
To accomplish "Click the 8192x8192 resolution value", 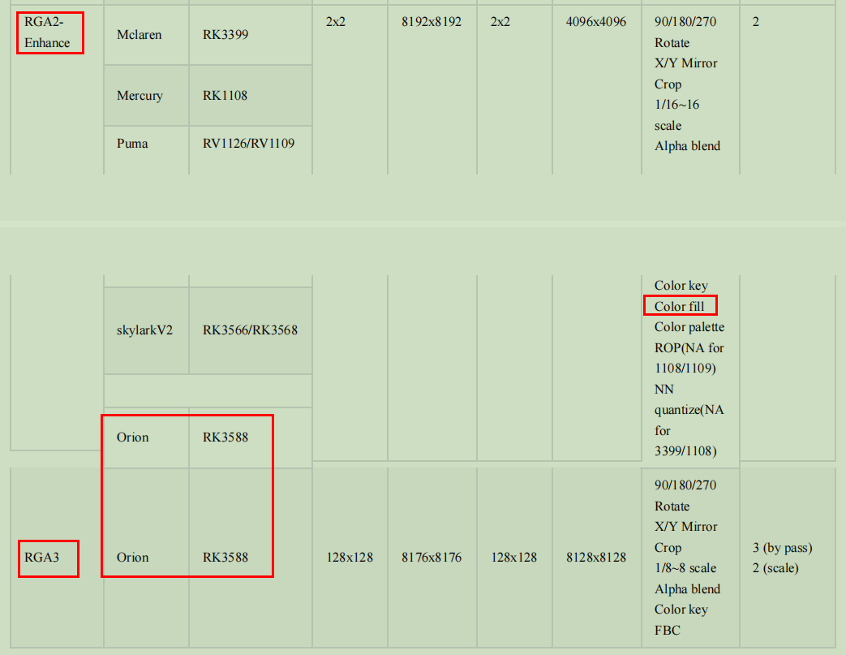I will coord(432,22).
